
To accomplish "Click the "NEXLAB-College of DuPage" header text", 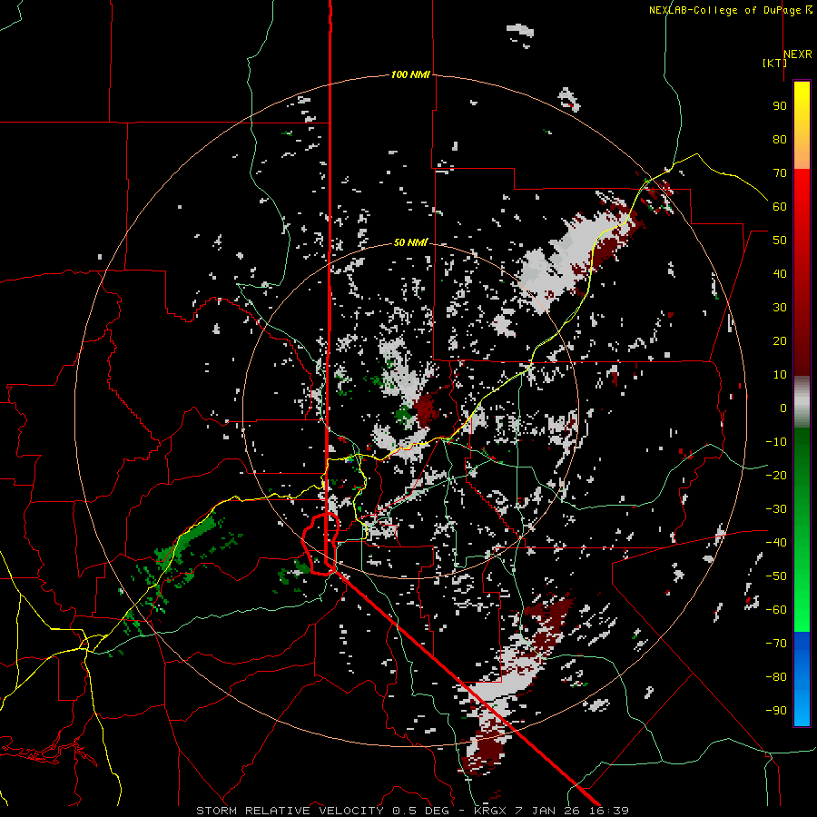I will pyautogui.click(x=726, y=10).
